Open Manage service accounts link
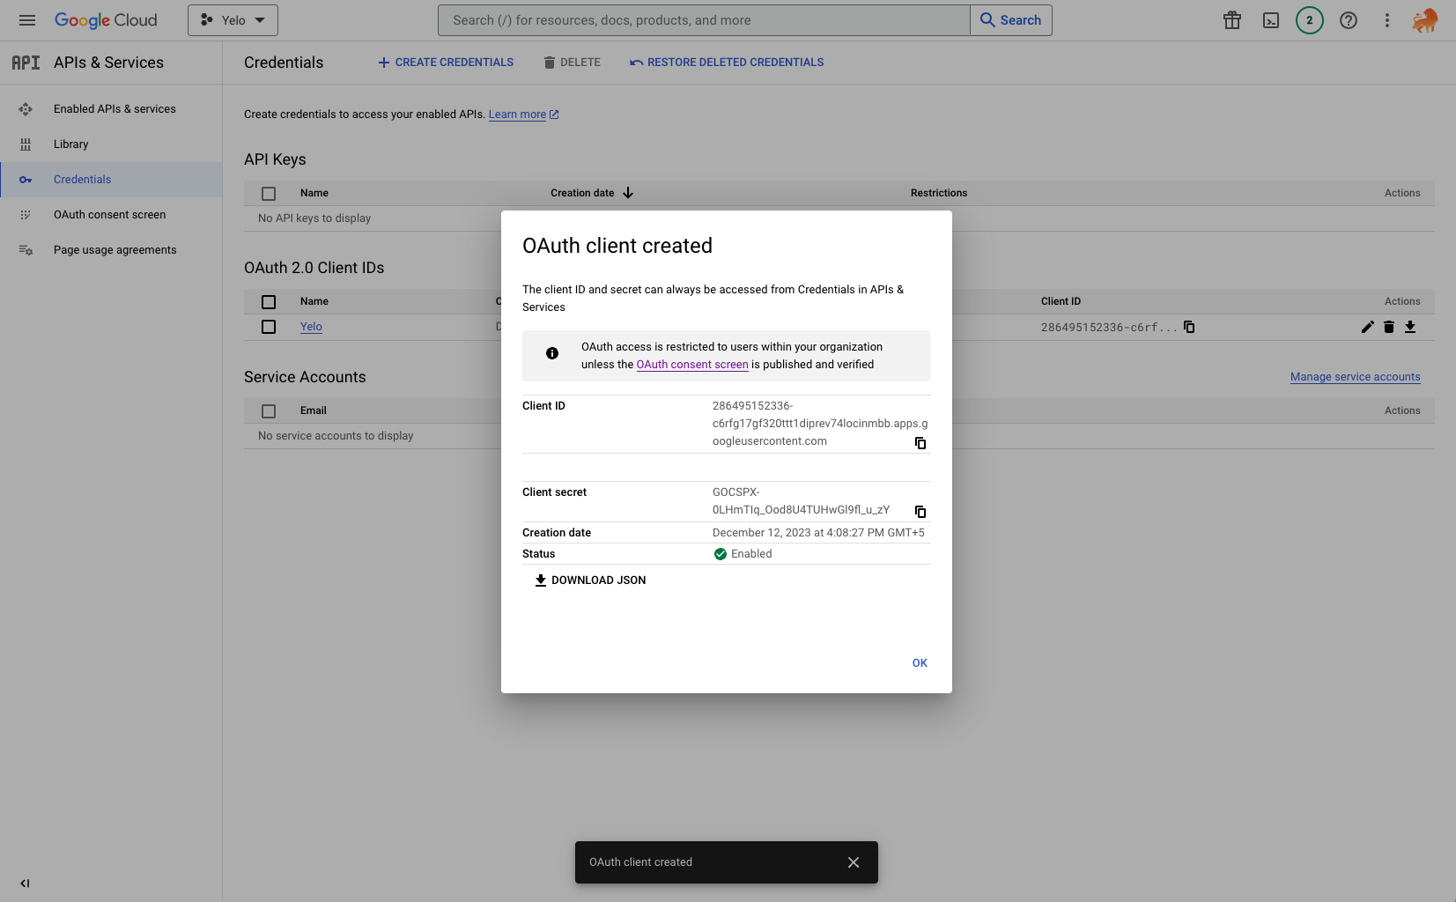Screen dimensions: 1456x902 [1356, 377]
